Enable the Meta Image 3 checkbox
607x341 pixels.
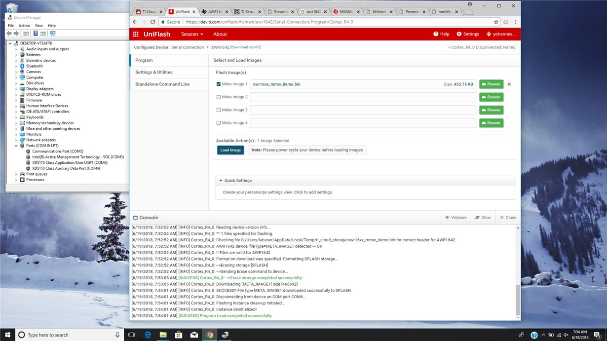click(219, 110)
